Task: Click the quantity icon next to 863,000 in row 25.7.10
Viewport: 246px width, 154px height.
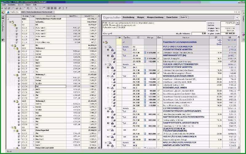Action: click(x=145, y=134)
